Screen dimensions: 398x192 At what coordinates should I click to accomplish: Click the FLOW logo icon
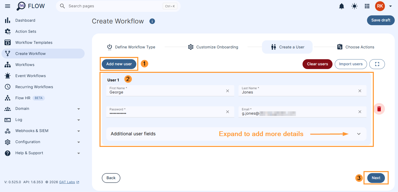click(21, 6)
